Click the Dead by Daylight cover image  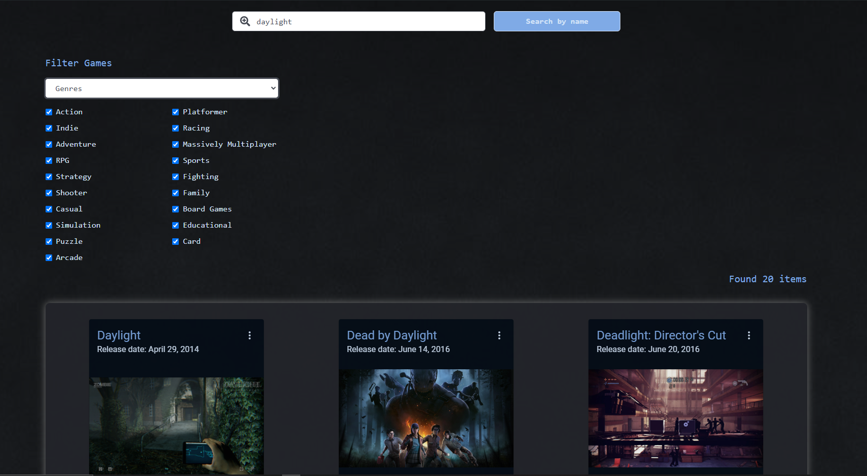tap(426, 418)
